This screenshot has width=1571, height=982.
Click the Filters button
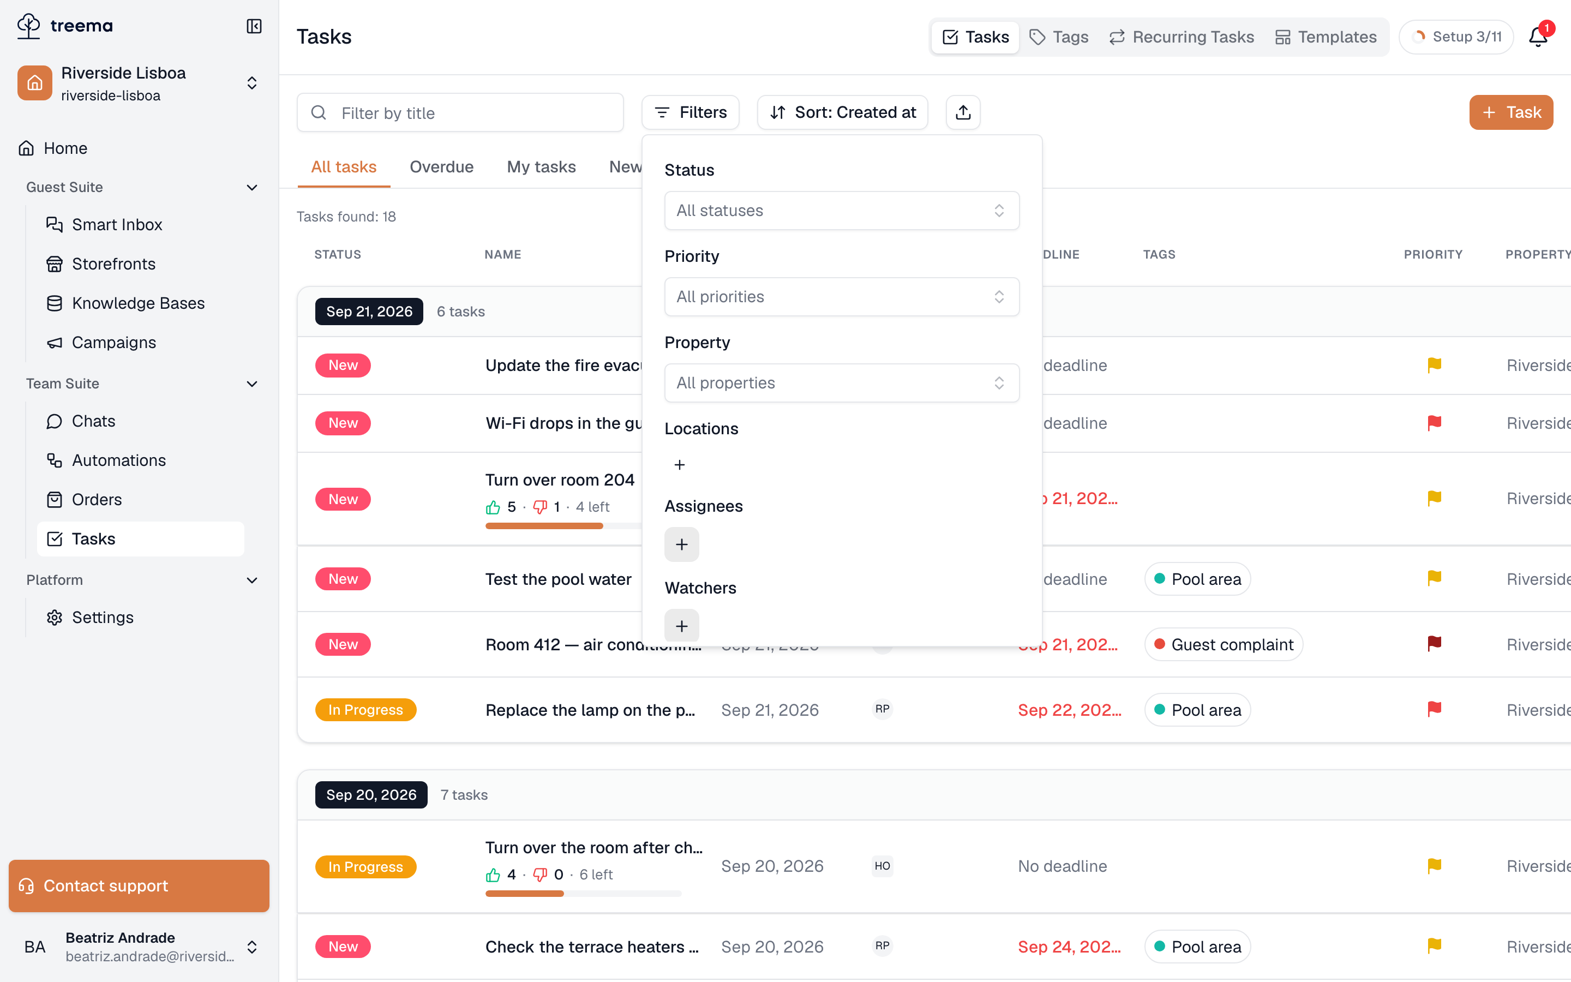click(691, 112)
